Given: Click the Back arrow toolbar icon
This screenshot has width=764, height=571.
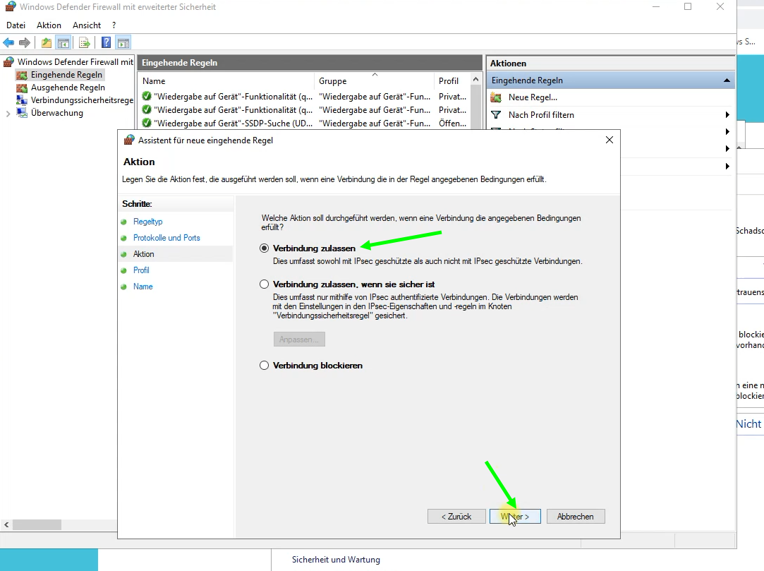Looking at the screenshot, I should tap(8, 43).
